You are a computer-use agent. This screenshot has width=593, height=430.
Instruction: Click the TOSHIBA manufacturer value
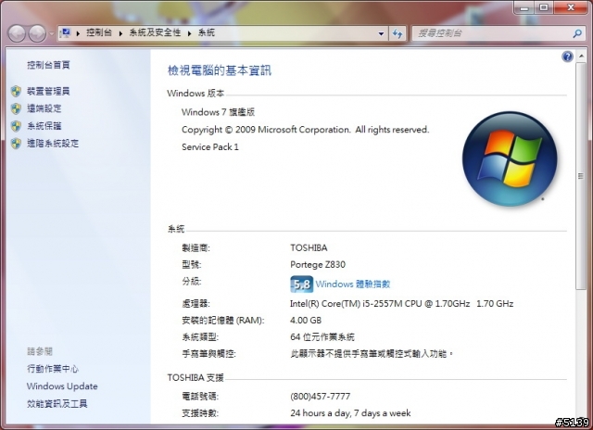309,248
